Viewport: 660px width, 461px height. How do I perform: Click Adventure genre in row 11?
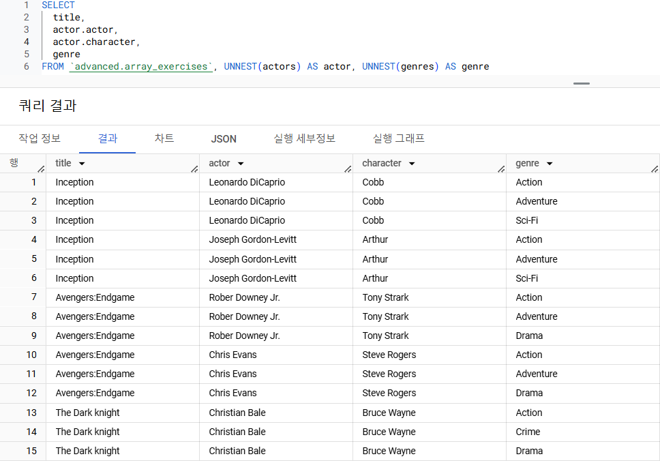537,374
